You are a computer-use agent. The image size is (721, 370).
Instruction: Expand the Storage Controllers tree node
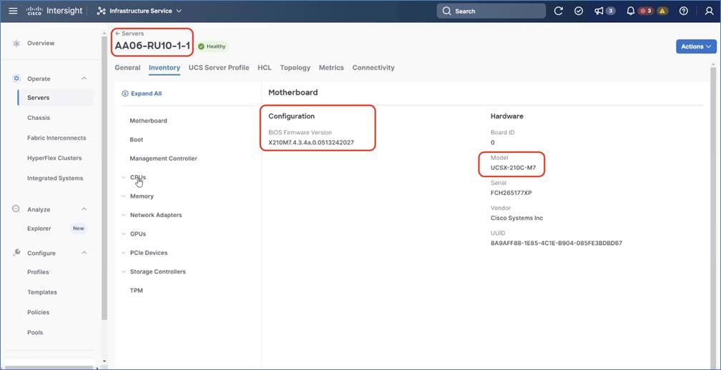click(124, 271)
